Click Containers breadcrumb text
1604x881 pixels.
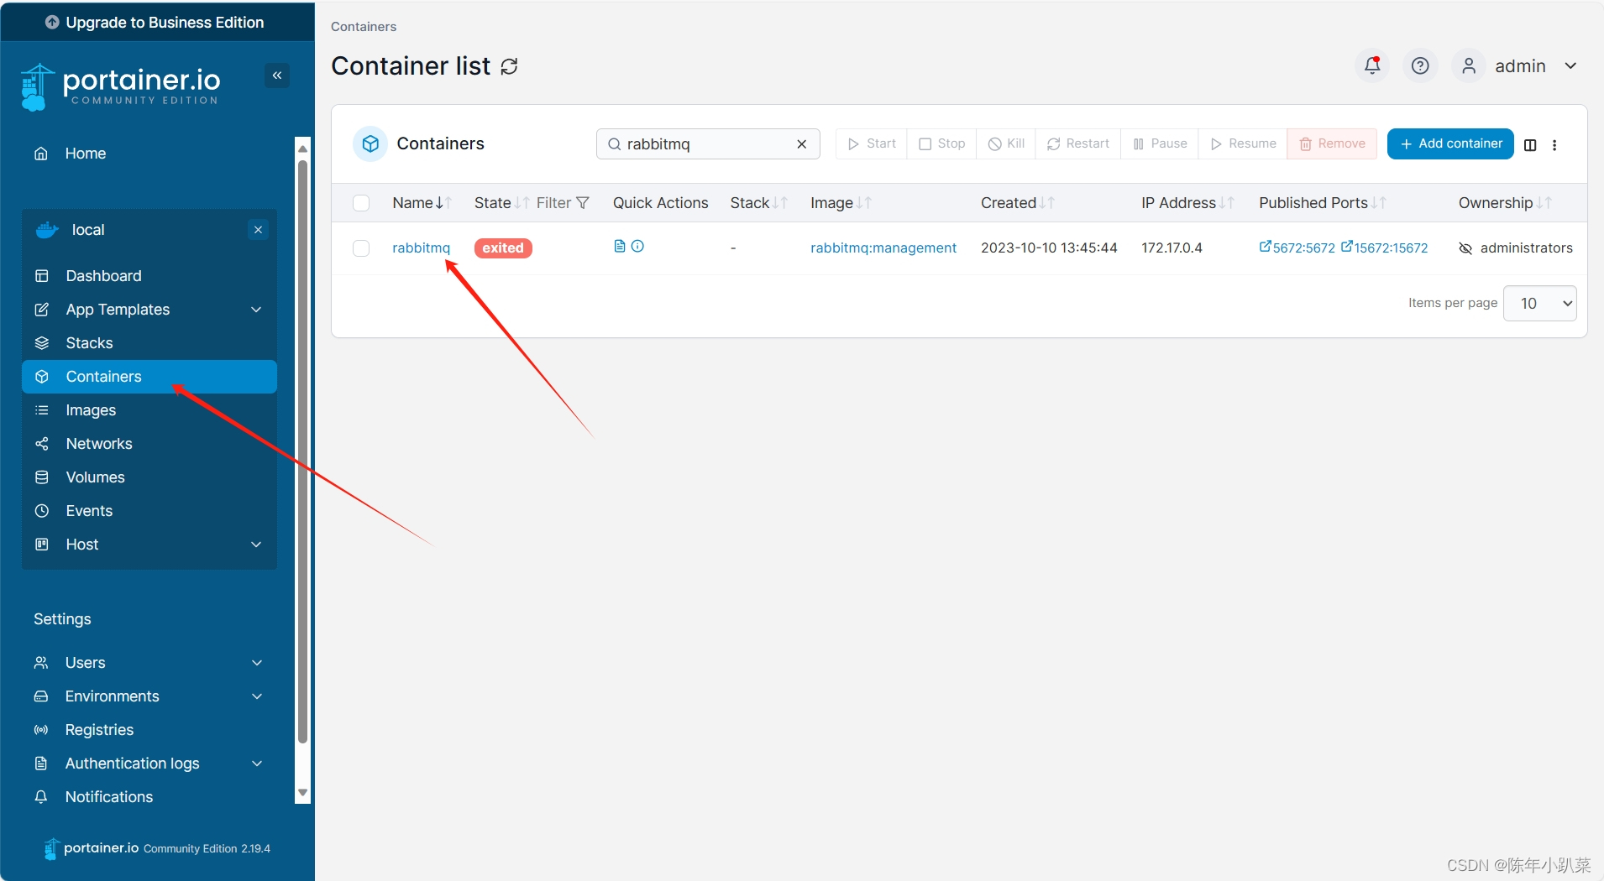pos(364,27)
